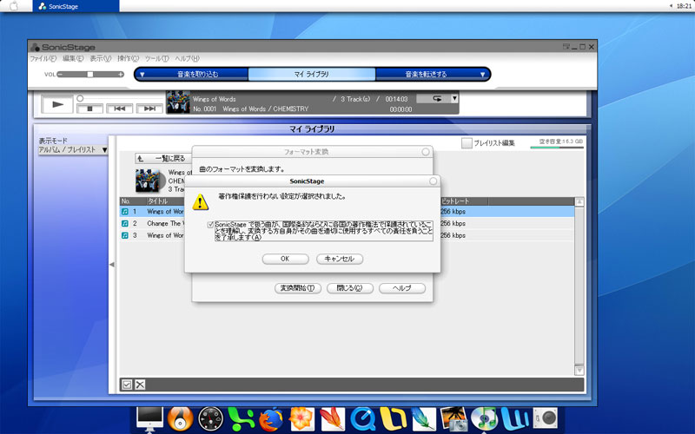695x434 pixels.
Task: Click the ビットレート column header
Action: pos(464,201)
